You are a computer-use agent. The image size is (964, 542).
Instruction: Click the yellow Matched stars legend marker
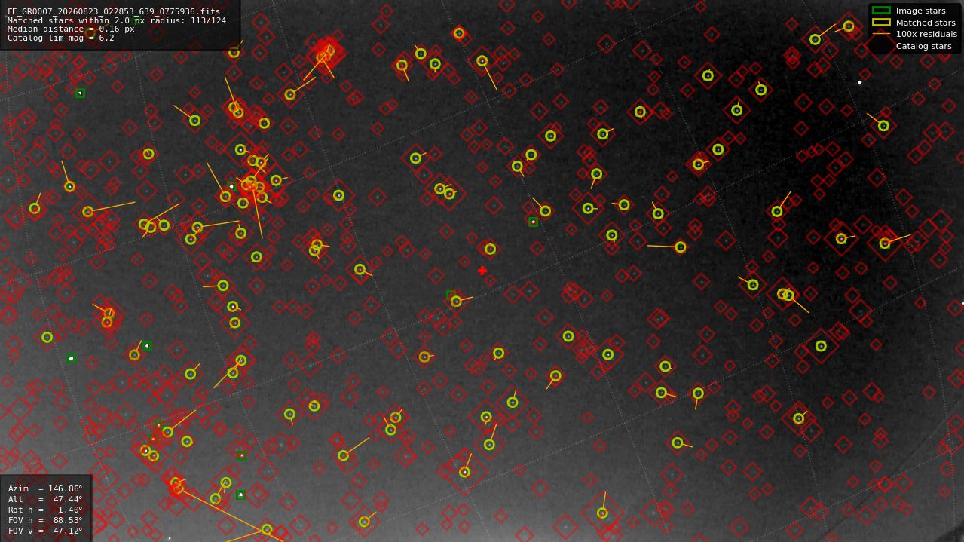(880, 23)
